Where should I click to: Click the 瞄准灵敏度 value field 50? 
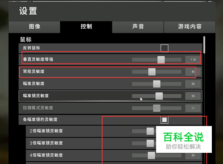click(x=193, y=84)
